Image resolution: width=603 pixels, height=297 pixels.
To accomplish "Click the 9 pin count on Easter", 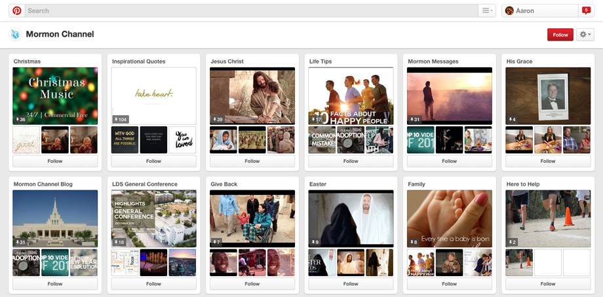I will (315, 242).
